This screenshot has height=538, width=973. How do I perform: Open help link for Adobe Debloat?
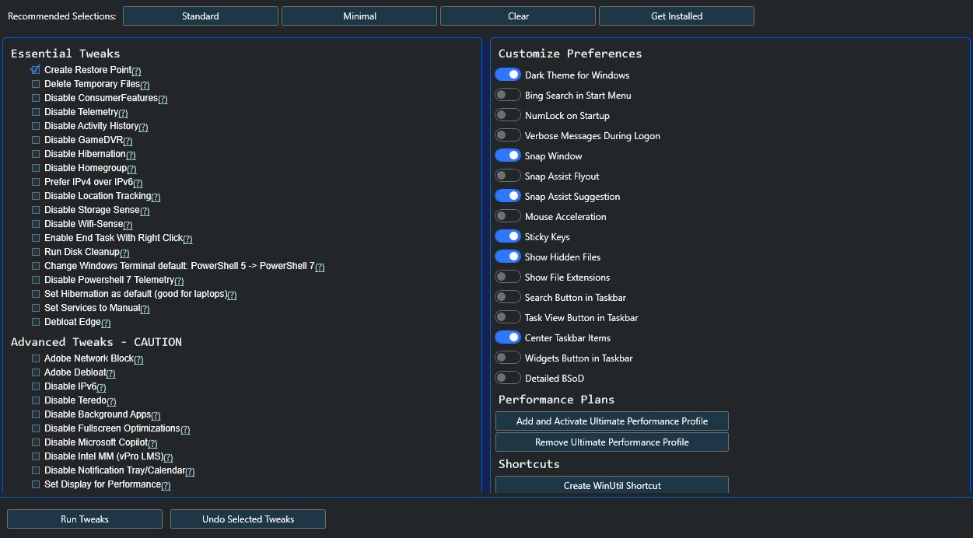pyautogui.click(x=110, y=373)
